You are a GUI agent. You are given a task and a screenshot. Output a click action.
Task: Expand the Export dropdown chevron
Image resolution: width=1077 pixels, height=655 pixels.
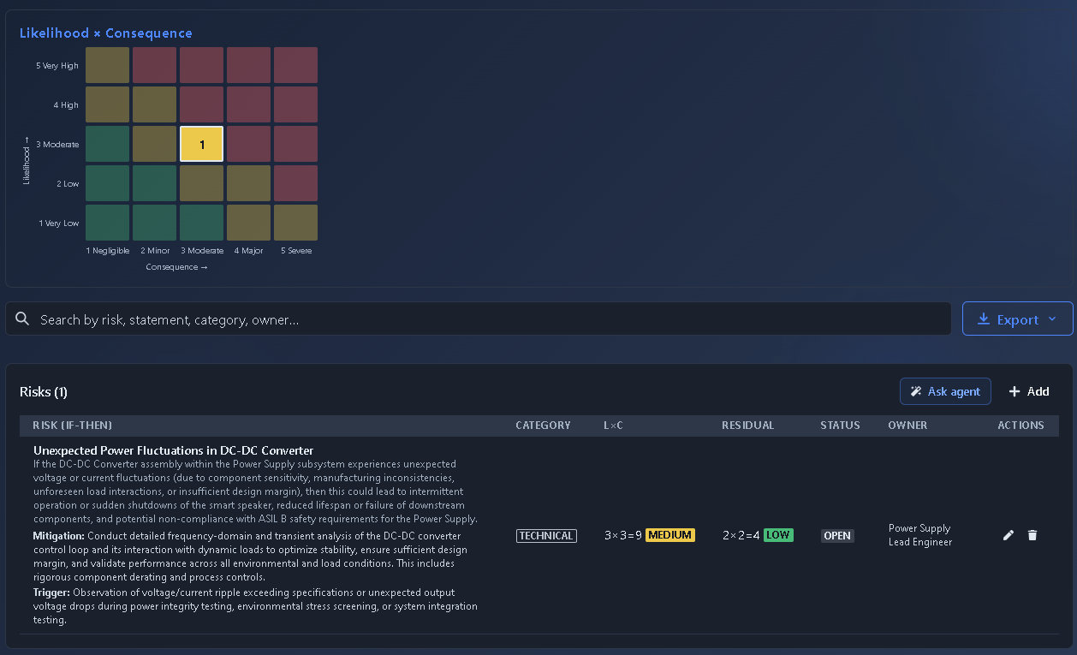(1052, 319)
